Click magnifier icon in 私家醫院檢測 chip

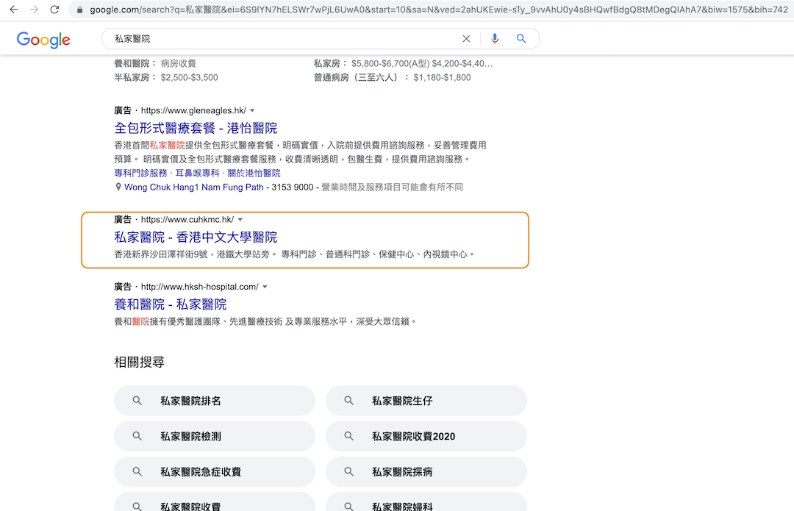coord(137,436)
